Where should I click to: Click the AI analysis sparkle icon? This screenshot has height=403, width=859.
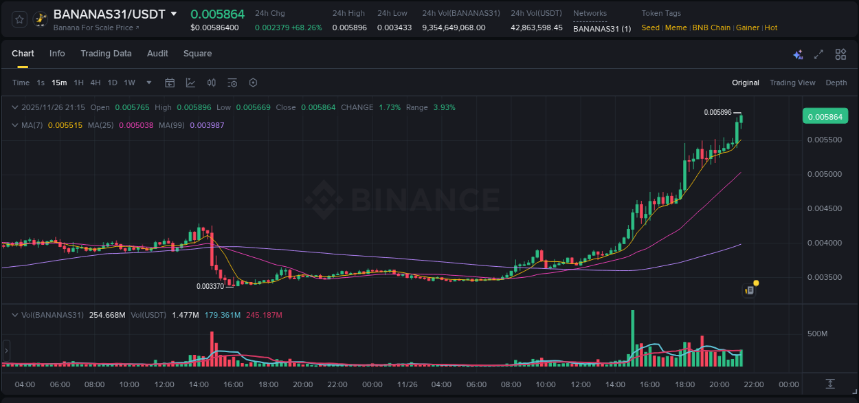[797, 54]
